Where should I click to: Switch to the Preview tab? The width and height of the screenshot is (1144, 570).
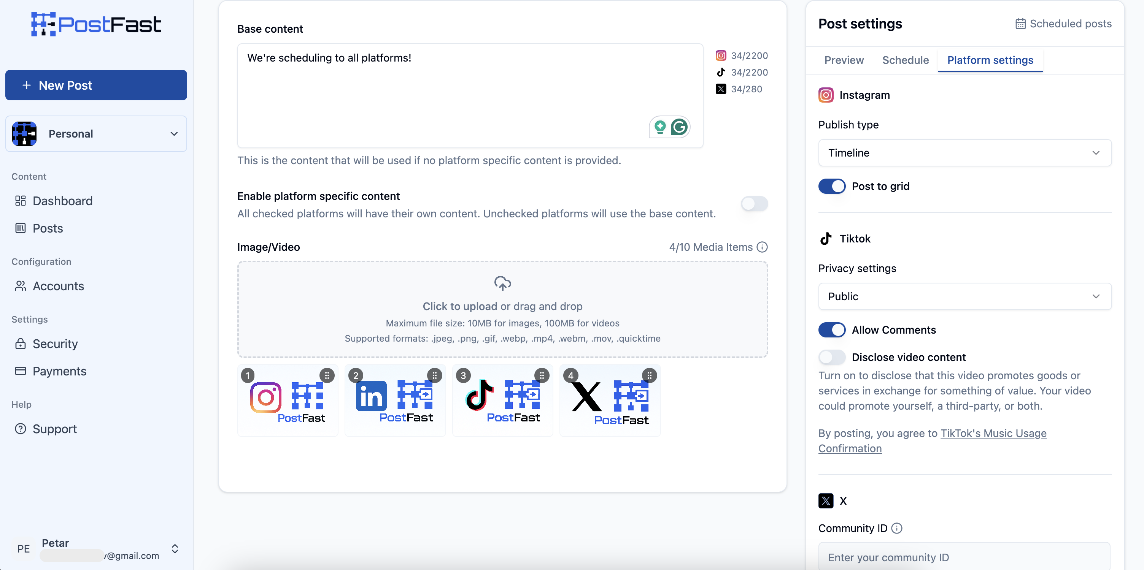point(844,60)
